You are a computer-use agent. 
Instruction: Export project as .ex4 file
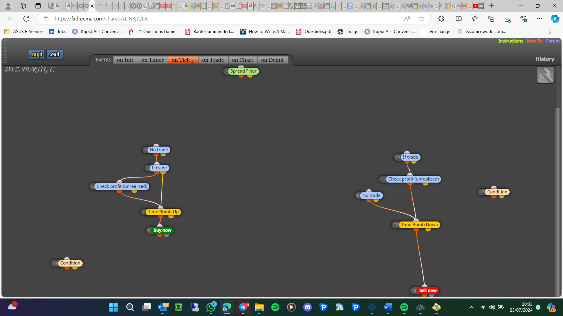[x=55, y=54]
